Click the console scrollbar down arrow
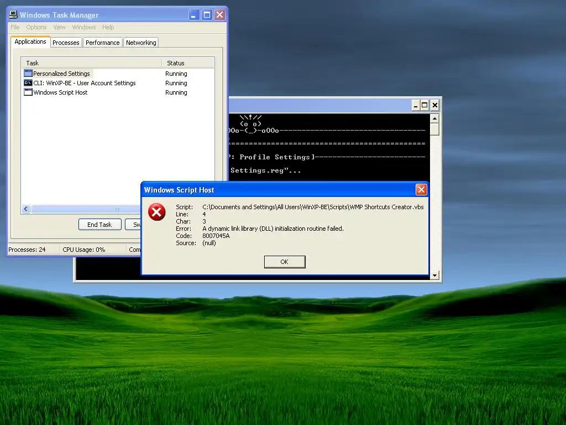The image size is (566, 425). tap(434, 276)
